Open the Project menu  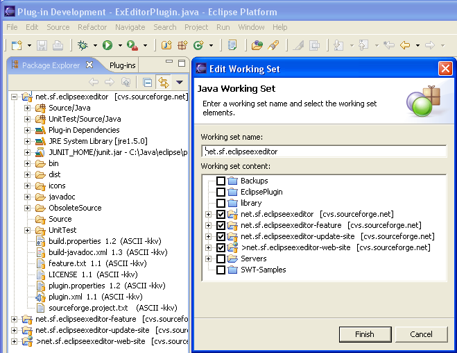[196, 27]
